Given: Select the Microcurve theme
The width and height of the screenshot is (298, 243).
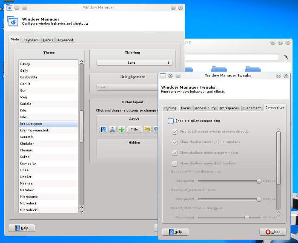Looking at the screenshot, I should 48,197.
